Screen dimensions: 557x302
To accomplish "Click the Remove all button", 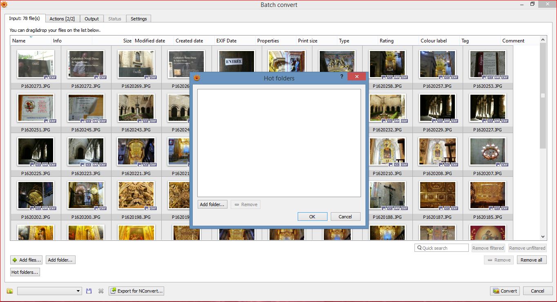I will point(531,260).
